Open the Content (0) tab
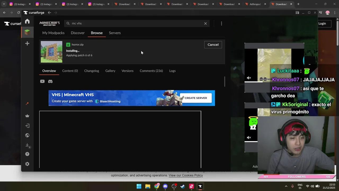The height and width of the screenshot is (191, 339). click(x=70, y=71)
